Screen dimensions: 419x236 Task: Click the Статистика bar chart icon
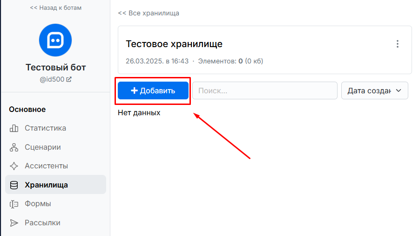[14, 128]
